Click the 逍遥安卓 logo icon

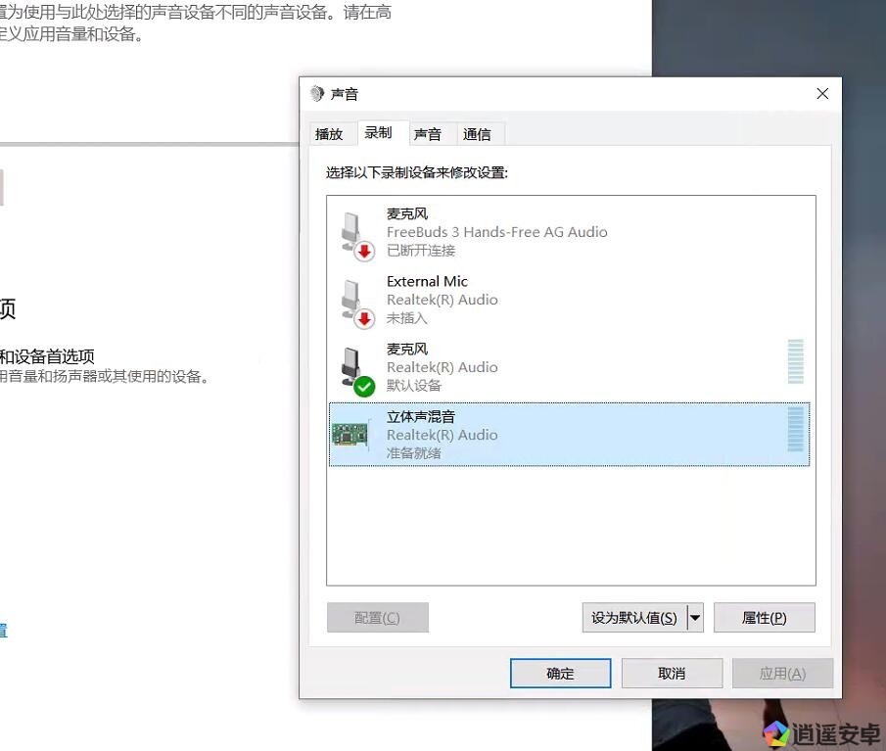[x=776, y=733]
